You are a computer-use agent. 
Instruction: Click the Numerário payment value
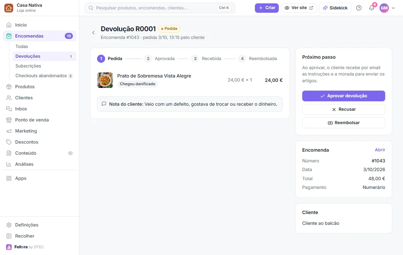tap(374, 187)
